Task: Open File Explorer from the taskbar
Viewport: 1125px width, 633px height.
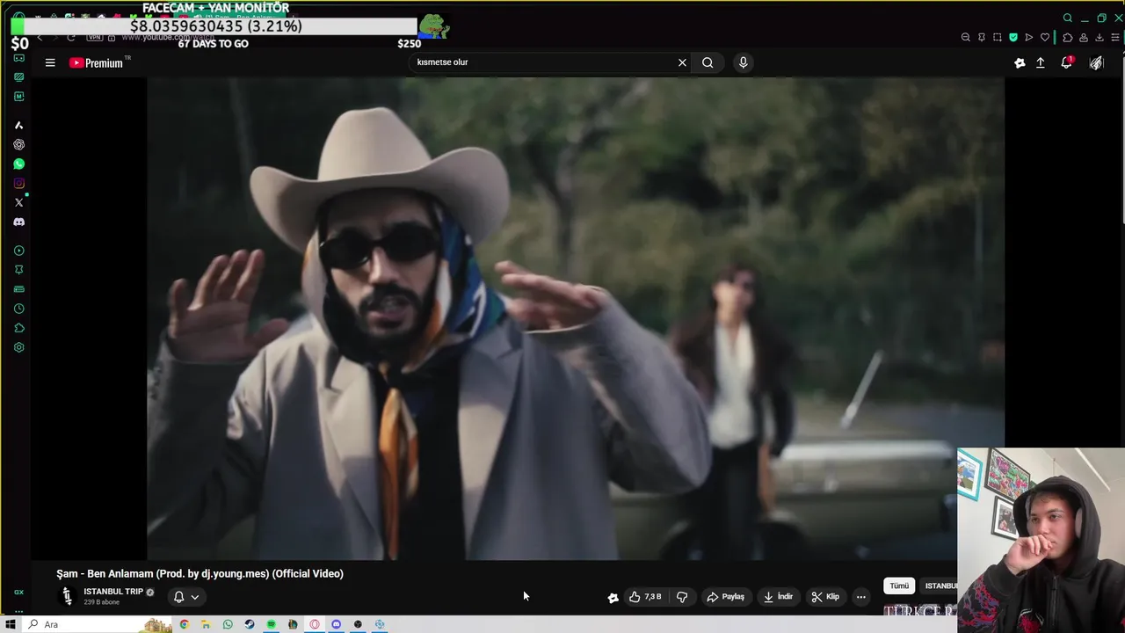Action: tap(206, 624)
